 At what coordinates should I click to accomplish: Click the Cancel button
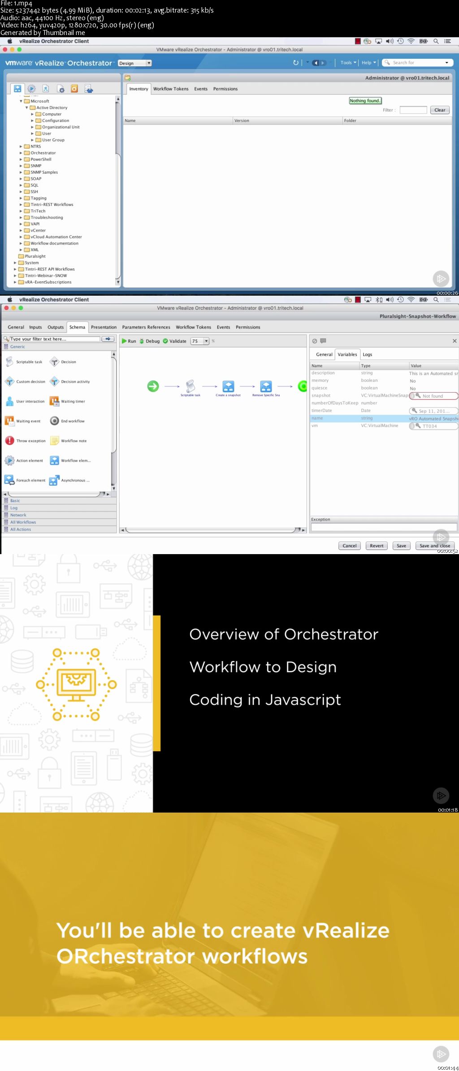(x=350, y=546)
